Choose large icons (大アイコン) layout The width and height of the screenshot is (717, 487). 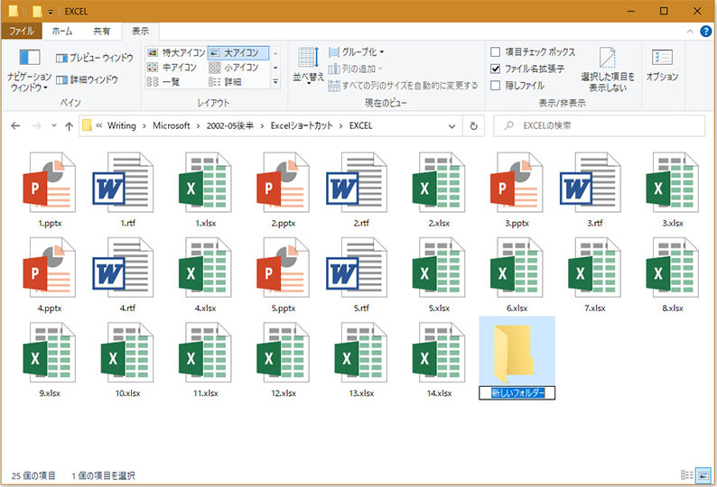point(238,53)
